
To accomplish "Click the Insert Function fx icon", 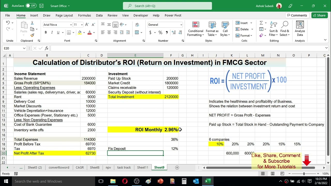I will click(47, 48).
